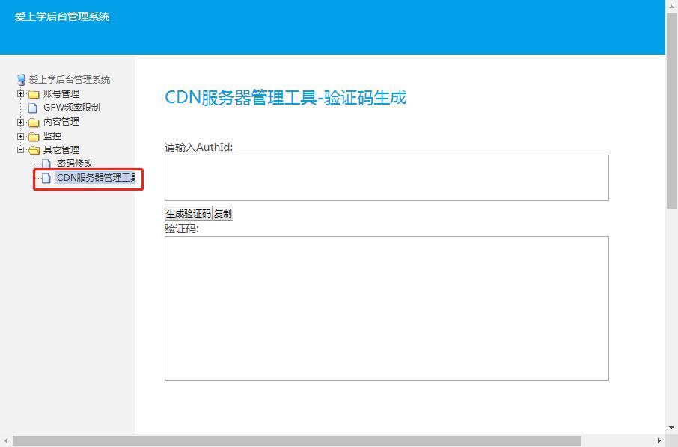The image size is (678, 447).
Task: Click the 密码修改 page icon
Action: click(x=46, y=164)
